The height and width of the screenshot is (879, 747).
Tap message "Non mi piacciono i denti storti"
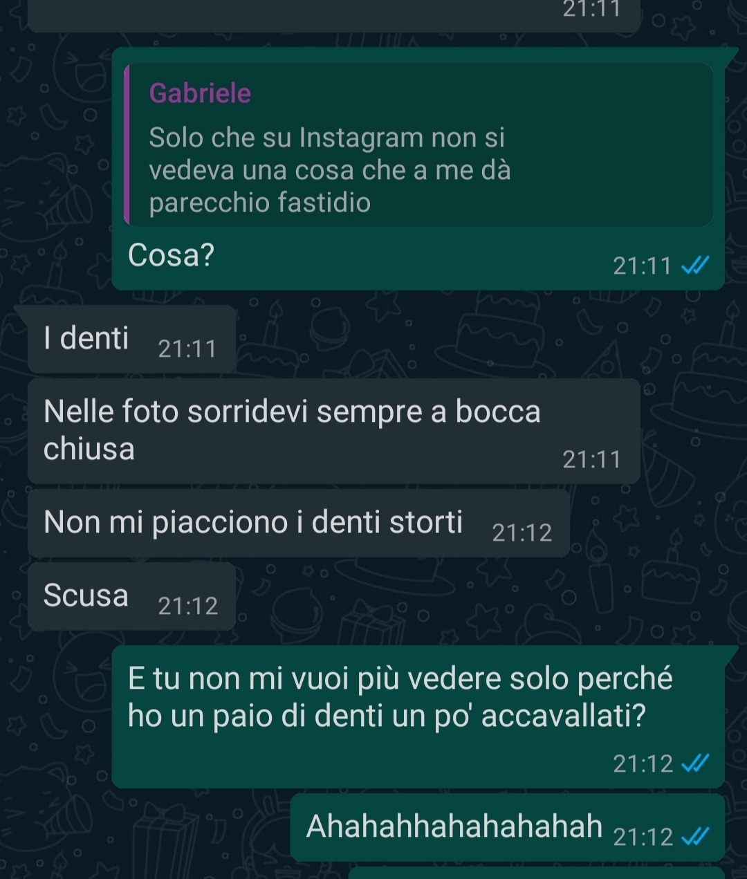[x=298, y=523]
